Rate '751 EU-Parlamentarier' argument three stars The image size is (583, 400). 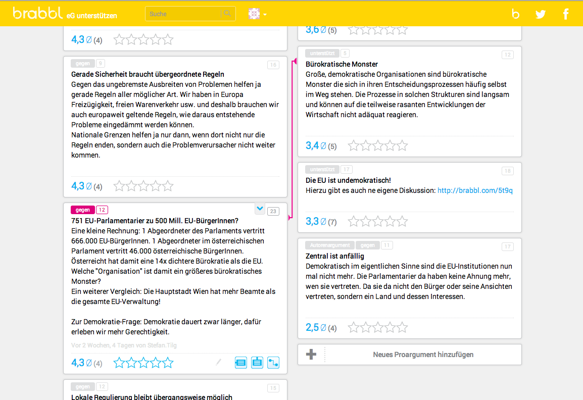tap(143, 363)
